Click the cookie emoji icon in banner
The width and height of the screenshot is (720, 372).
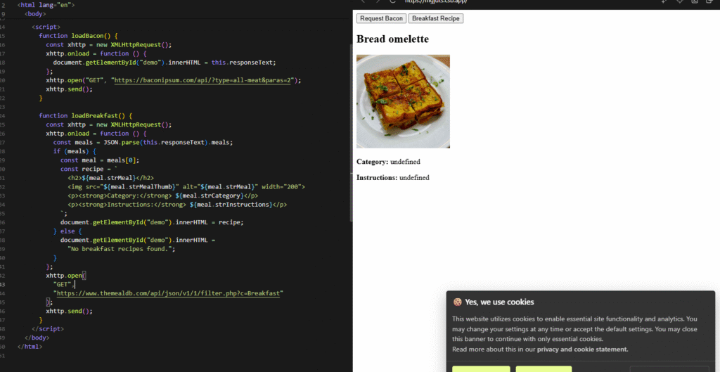pos(457,302)
